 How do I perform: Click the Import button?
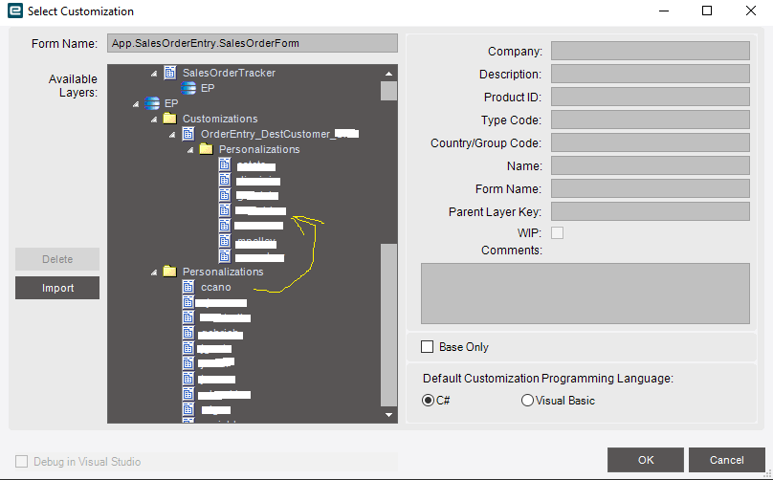pos(57,288)
